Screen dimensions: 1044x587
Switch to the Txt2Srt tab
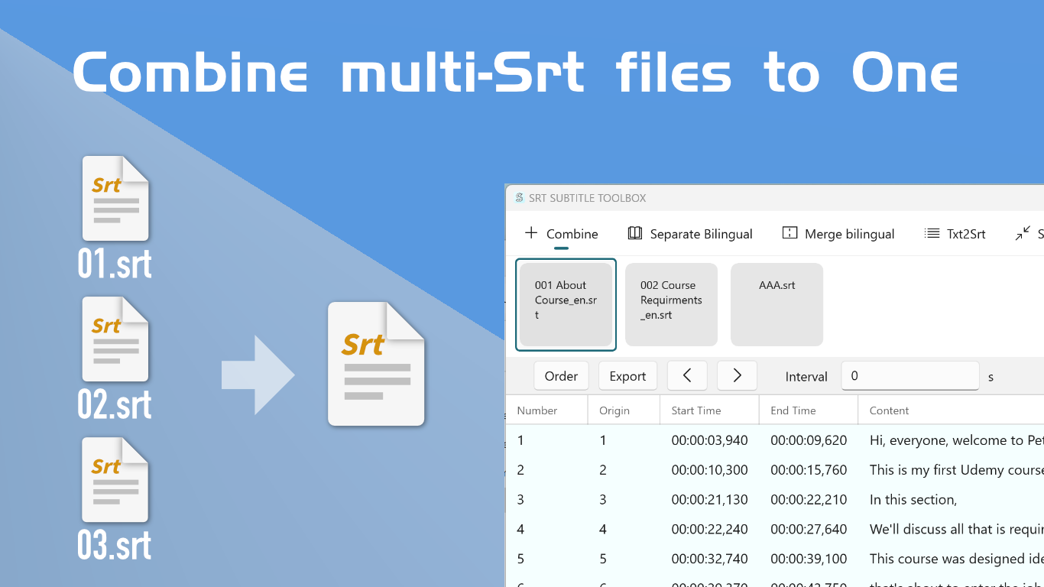click(x=965, y=234)
